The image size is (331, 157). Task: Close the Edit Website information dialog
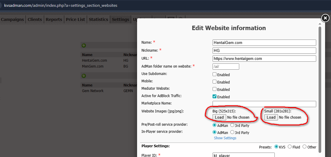click(x=325, y=18)
